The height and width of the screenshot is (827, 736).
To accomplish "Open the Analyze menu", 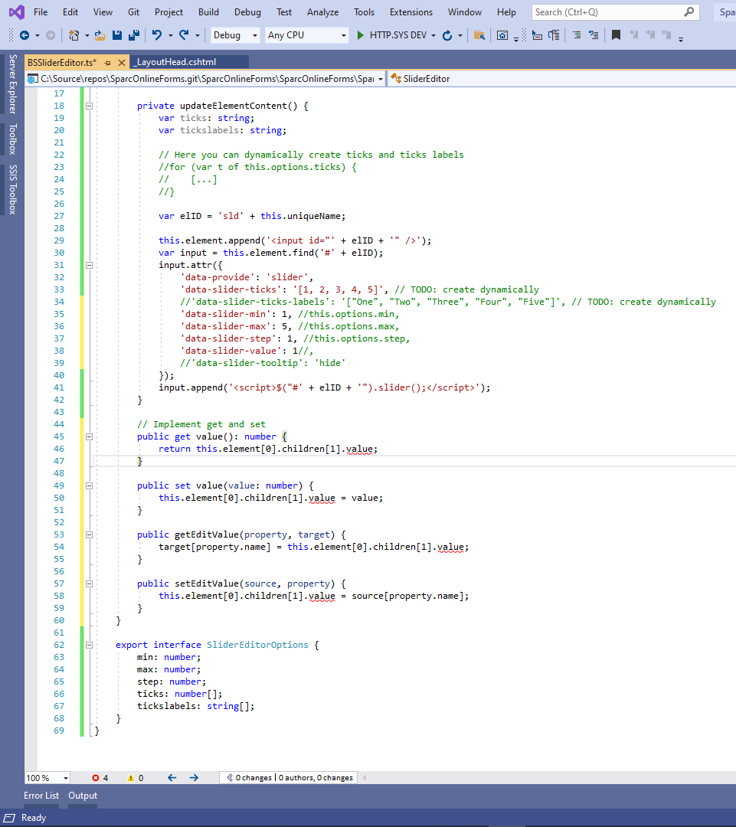I will coord(323,11).
